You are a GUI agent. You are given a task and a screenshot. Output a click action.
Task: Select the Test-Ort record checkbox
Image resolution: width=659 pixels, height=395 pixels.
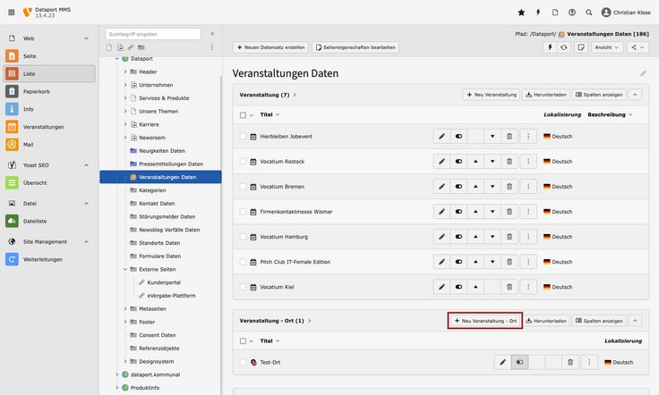pos(243,362)
